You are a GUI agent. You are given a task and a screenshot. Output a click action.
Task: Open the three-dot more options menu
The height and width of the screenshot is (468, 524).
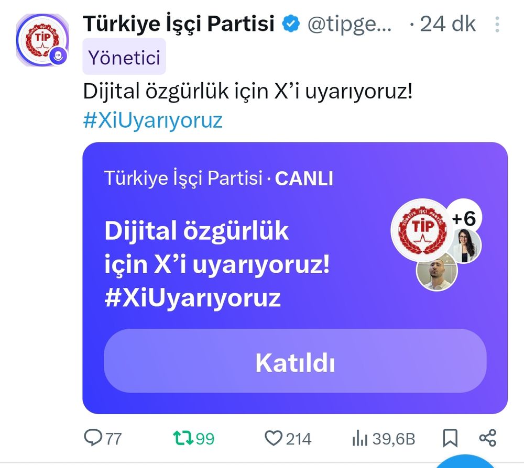[x=497, y=25]
